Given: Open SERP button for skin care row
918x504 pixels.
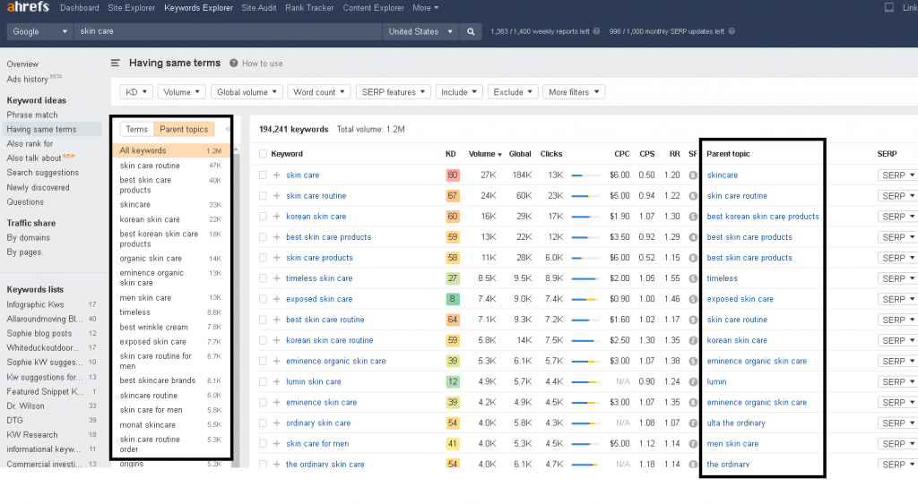Looking at the screenshot, I should coord(896,175).
